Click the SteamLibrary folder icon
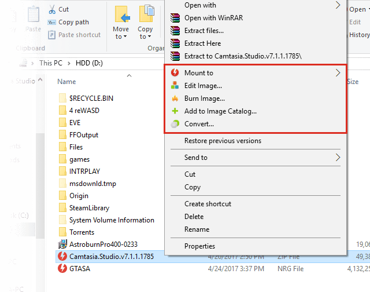This screenshot has width=370, height=292. click(x=62, y=207)
